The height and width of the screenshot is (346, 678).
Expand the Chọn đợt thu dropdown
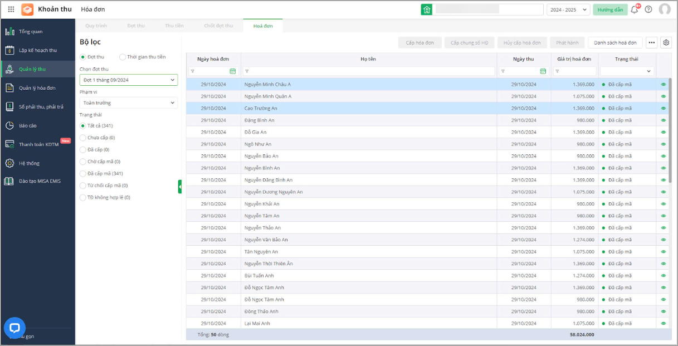click(x=129, y=80)
